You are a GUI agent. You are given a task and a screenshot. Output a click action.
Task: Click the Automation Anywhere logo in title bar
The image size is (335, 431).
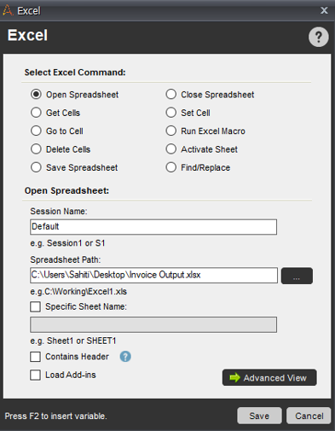click(8, 10)
